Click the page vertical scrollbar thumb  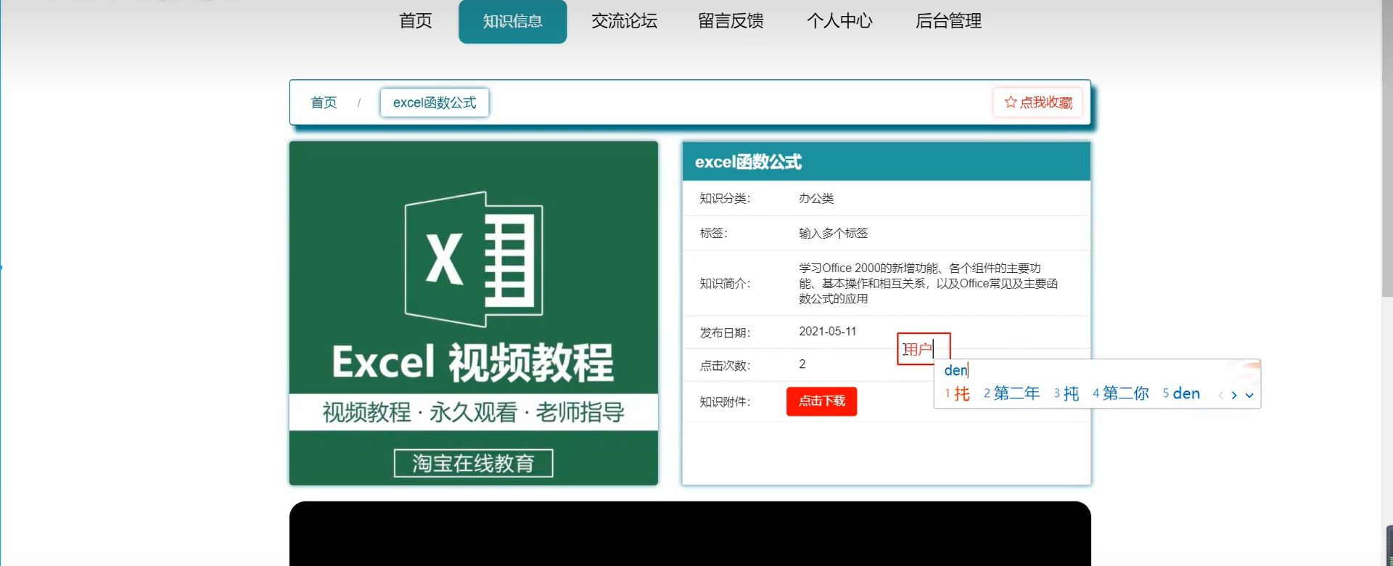point(1387,148)
